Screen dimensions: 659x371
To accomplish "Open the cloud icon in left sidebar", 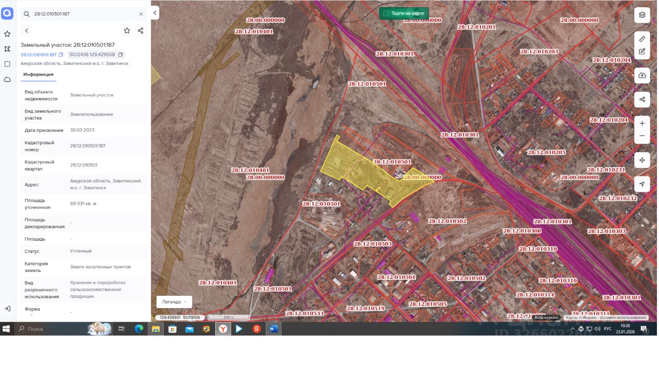I will [x=7, y=79].
